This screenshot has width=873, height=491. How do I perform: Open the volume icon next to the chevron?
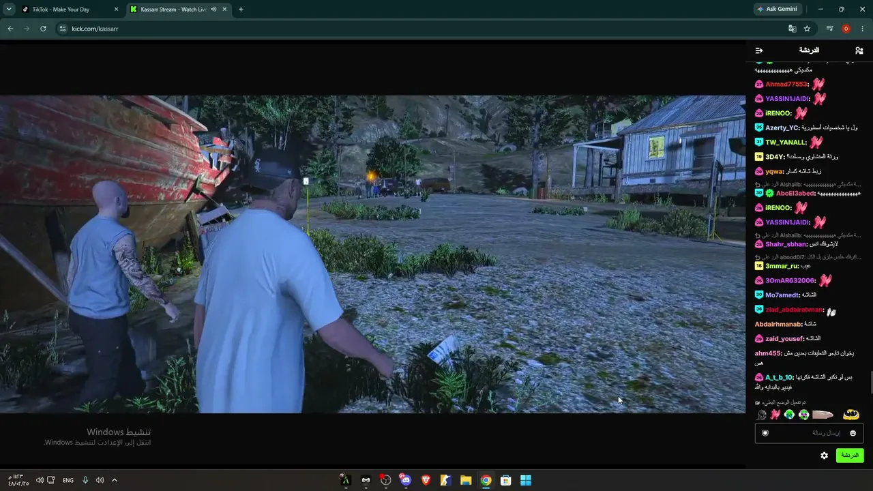pos(100,480)
